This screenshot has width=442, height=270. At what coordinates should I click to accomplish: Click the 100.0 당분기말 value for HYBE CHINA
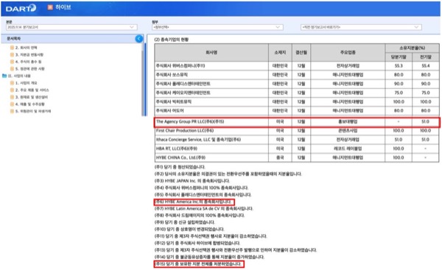399,157
